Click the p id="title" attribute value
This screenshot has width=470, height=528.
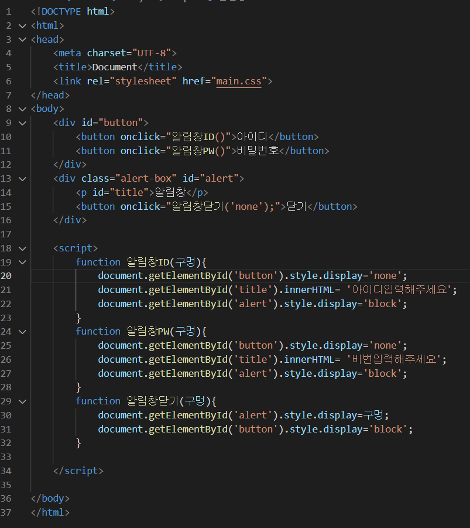(x=129, y=193)
